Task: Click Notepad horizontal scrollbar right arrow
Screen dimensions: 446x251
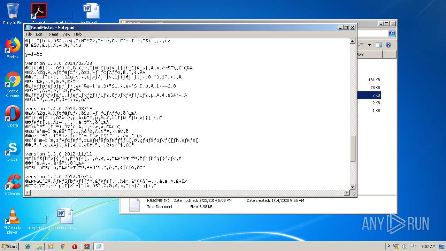Action: click(347, 193)
